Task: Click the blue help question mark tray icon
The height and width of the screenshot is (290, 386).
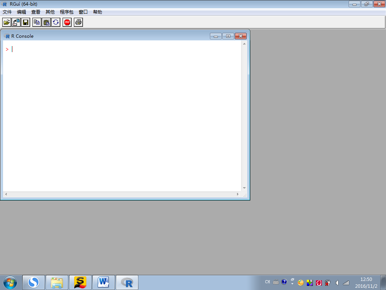Action: pyautogui.click(x=284, y=282)
